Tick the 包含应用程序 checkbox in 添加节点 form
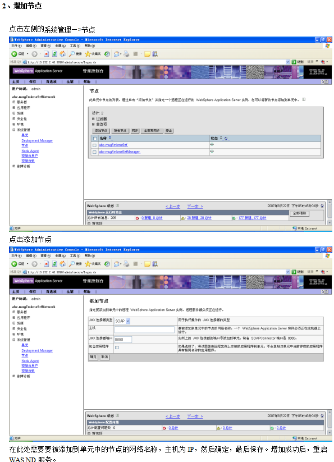Screen dimensions: 334x462 tap(117, 347)
